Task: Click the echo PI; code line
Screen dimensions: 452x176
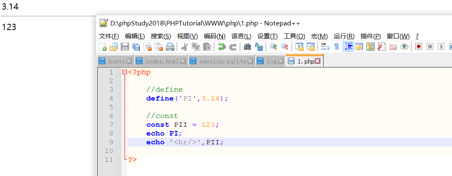Action: click(x=164, y=133)
